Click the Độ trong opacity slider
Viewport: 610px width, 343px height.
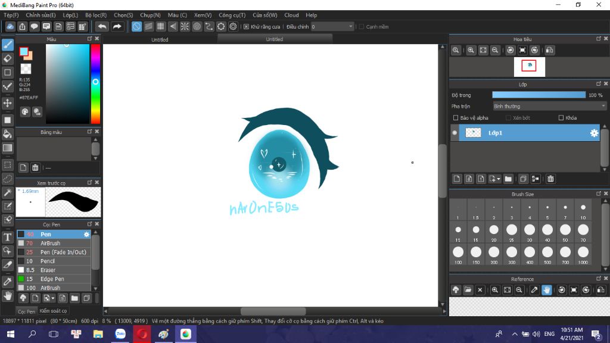pos(539,95)
